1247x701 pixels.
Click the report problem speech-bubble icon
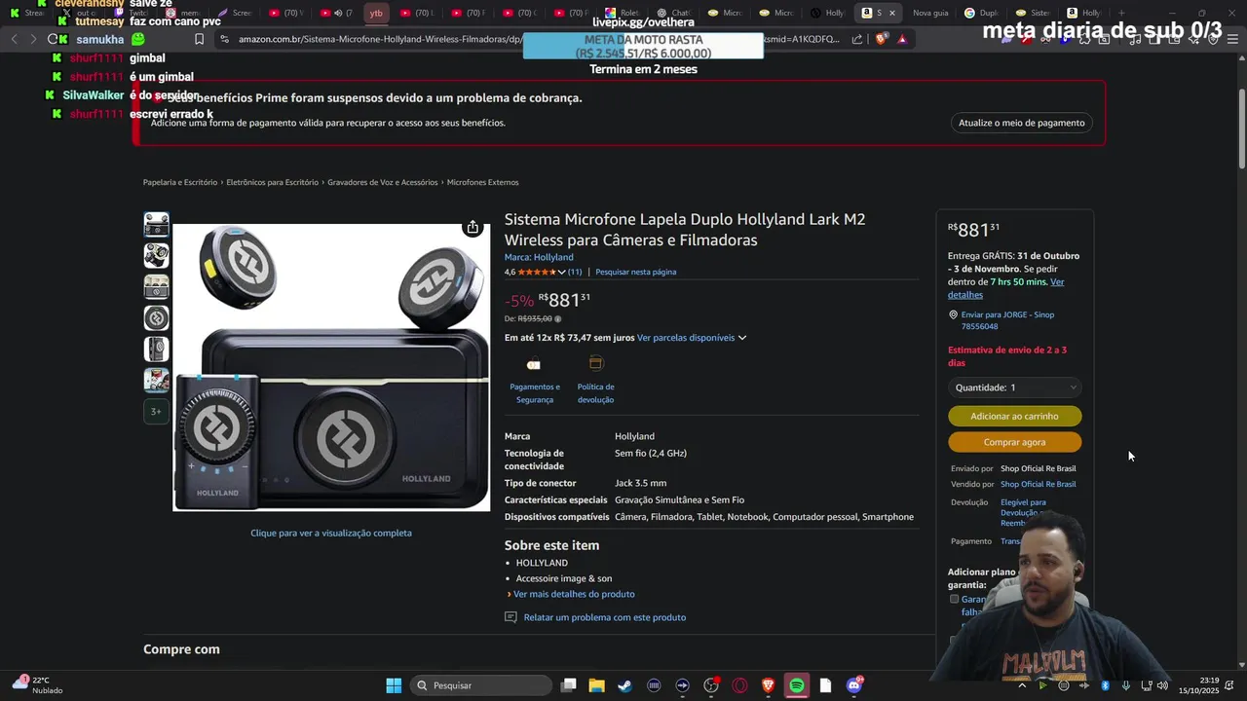[x=510, y=617]
